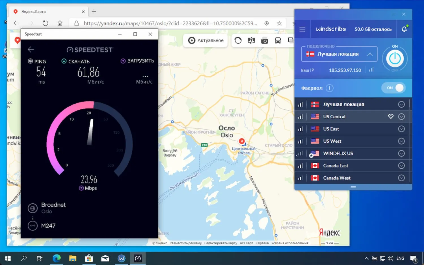The image size is (424, 265).
Task: Click the folded-map icon in the map toolbar
Action: [251, 40]
